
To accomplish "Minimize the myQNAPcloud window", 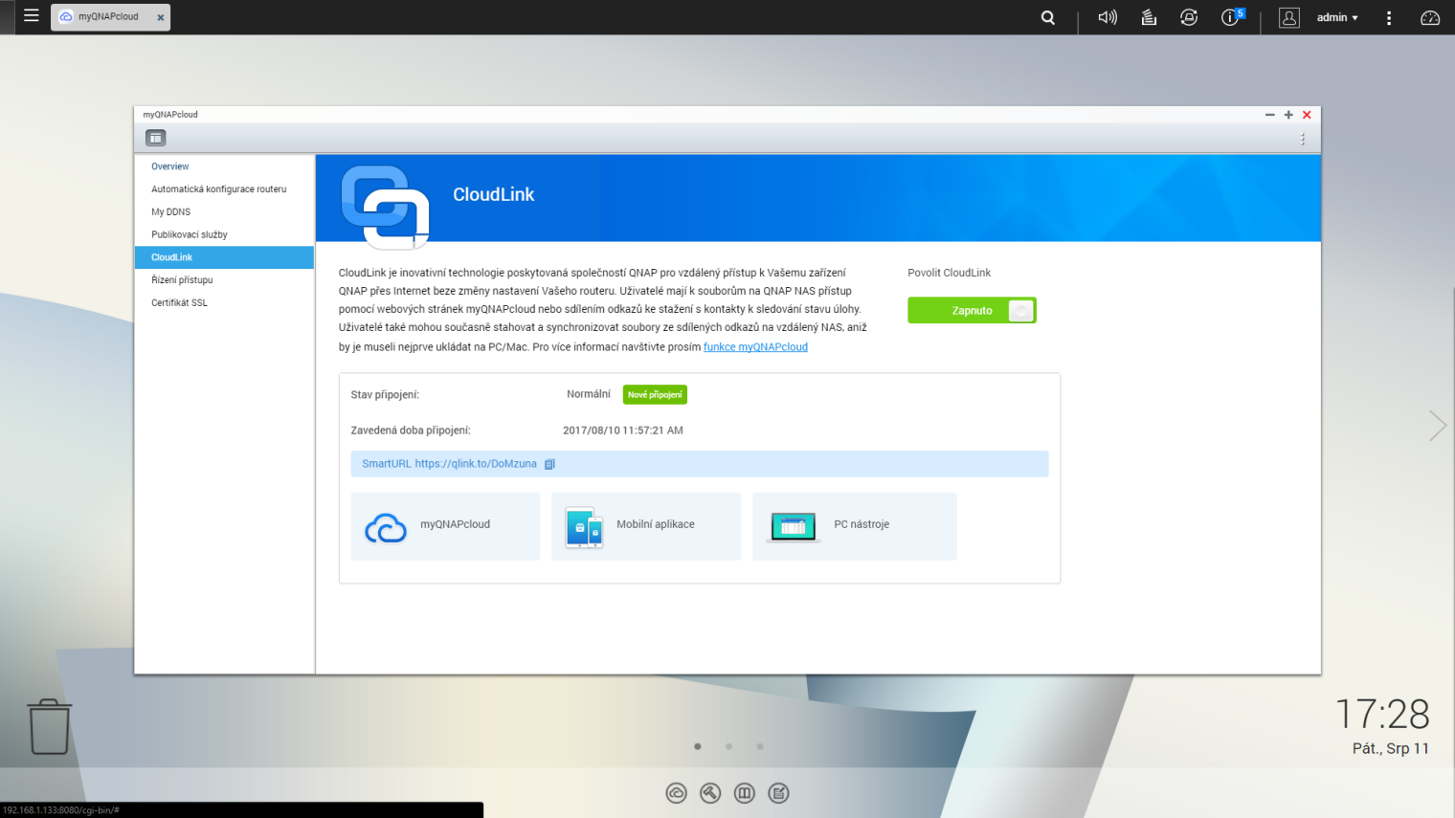I will click(1270, 115).
